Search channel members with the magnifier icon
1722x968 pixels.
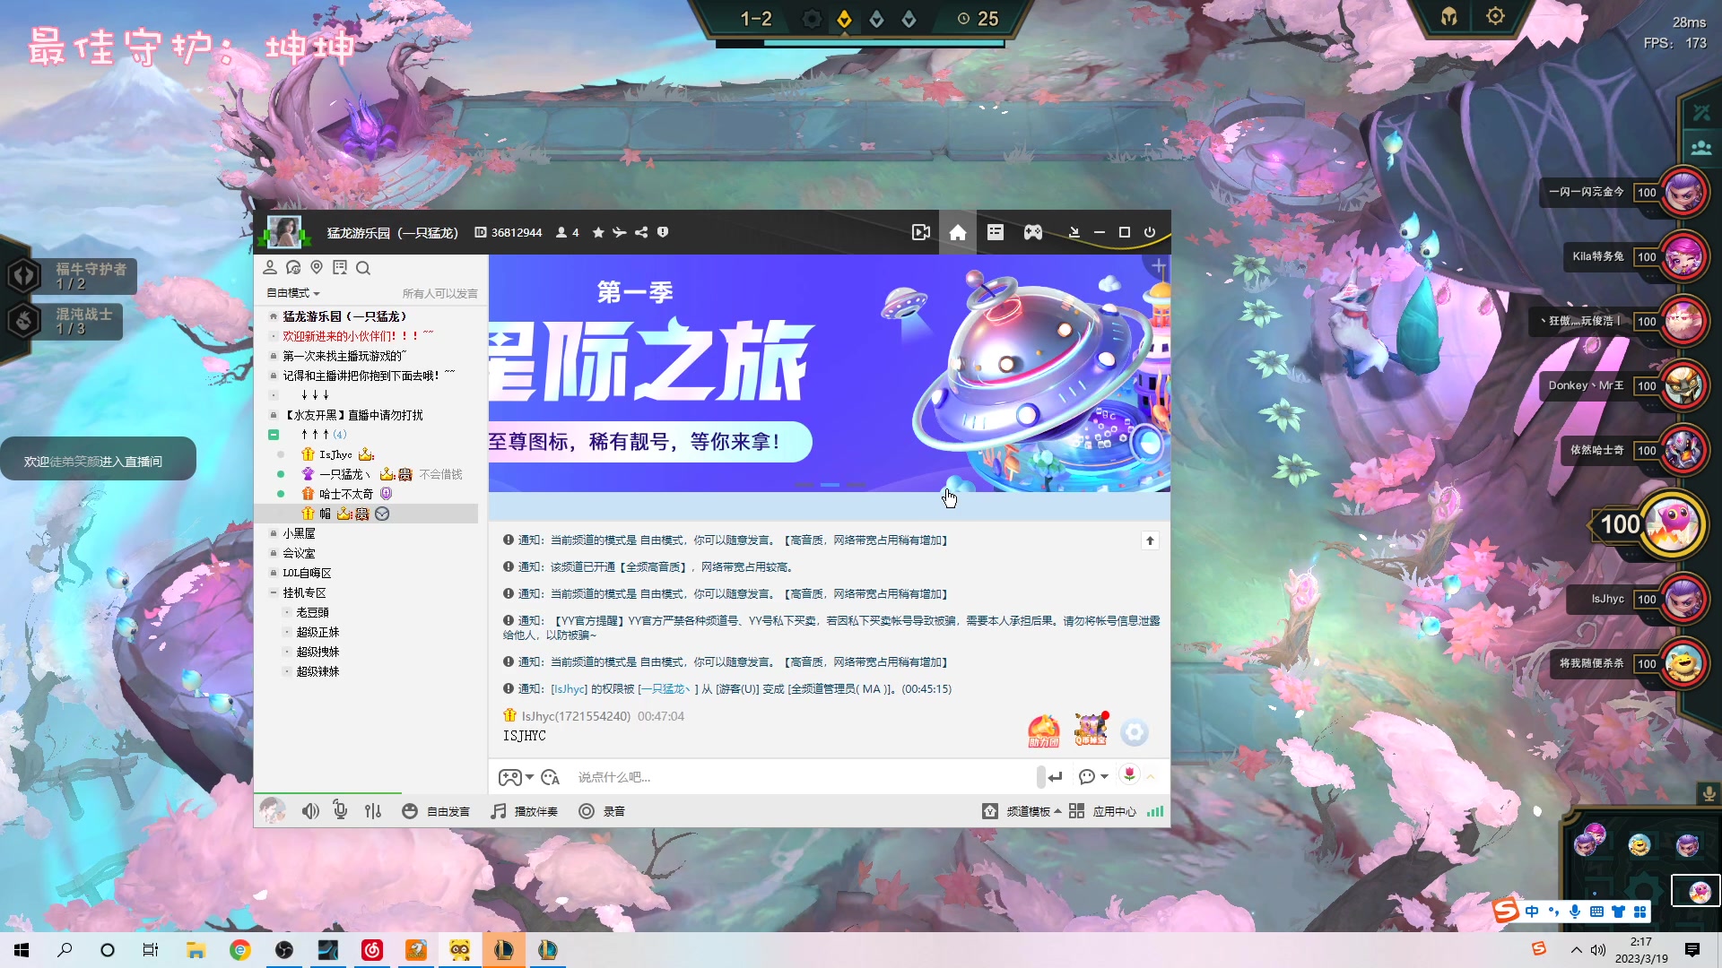tap(363, 267)
